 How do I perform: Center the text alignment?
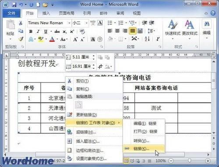[x=117, y=31]
